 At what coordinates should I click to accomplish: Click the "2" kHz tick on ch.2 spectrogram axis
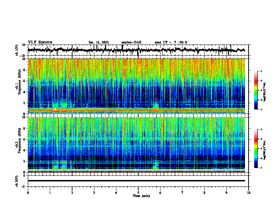[24, 161]
